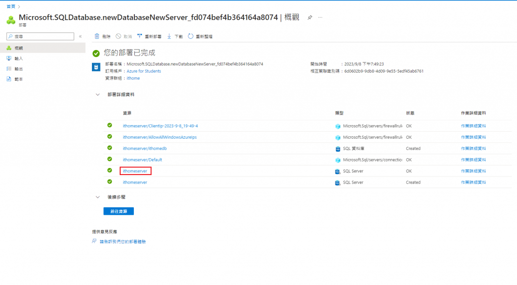517x285 pixels.
Task: Click the green check on ithomedb row
Action: click(110, 148)
